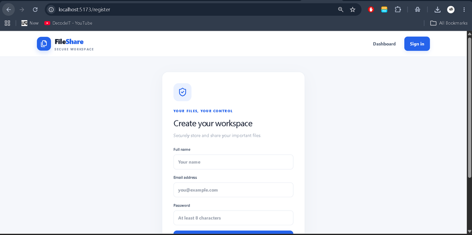Open the red hand ad-blocker extension

click(x=371, y=10)
